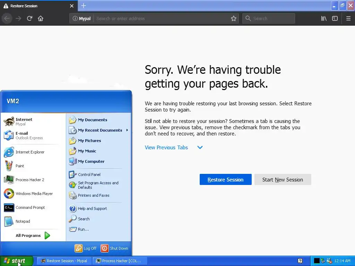Reload the page with the refresh icon
Screen dimensions: 355x266
(x=29, y=18)
